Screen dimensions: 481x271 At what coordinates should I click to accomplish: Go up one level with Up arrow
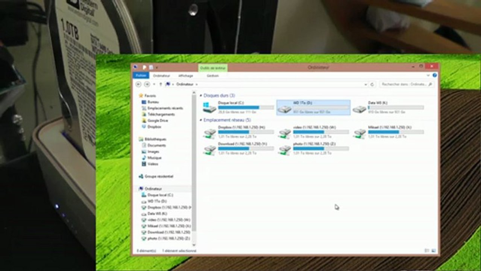click(161, 84)
